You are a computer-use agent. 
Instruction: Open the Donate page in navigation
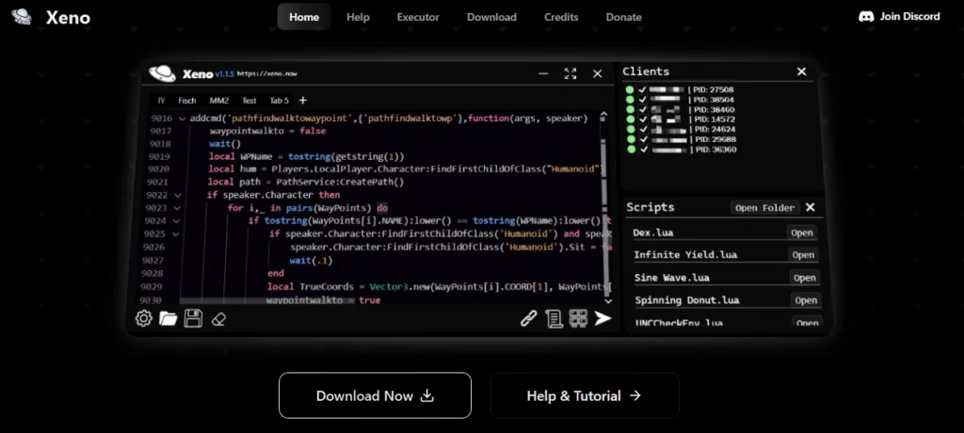pos(623,17)
